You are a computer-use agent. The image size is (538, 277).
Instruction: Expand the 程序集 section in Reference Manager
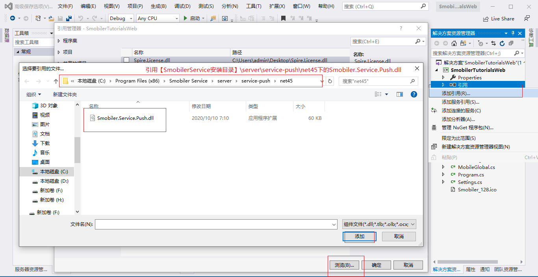coord(59,41)
